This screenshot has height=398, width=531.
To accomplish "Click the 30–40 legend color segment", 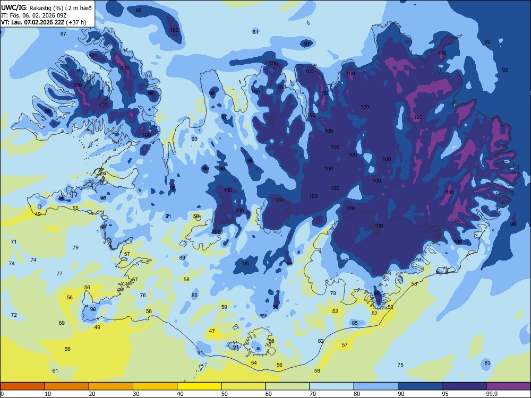I will click(x=155, y=386).
